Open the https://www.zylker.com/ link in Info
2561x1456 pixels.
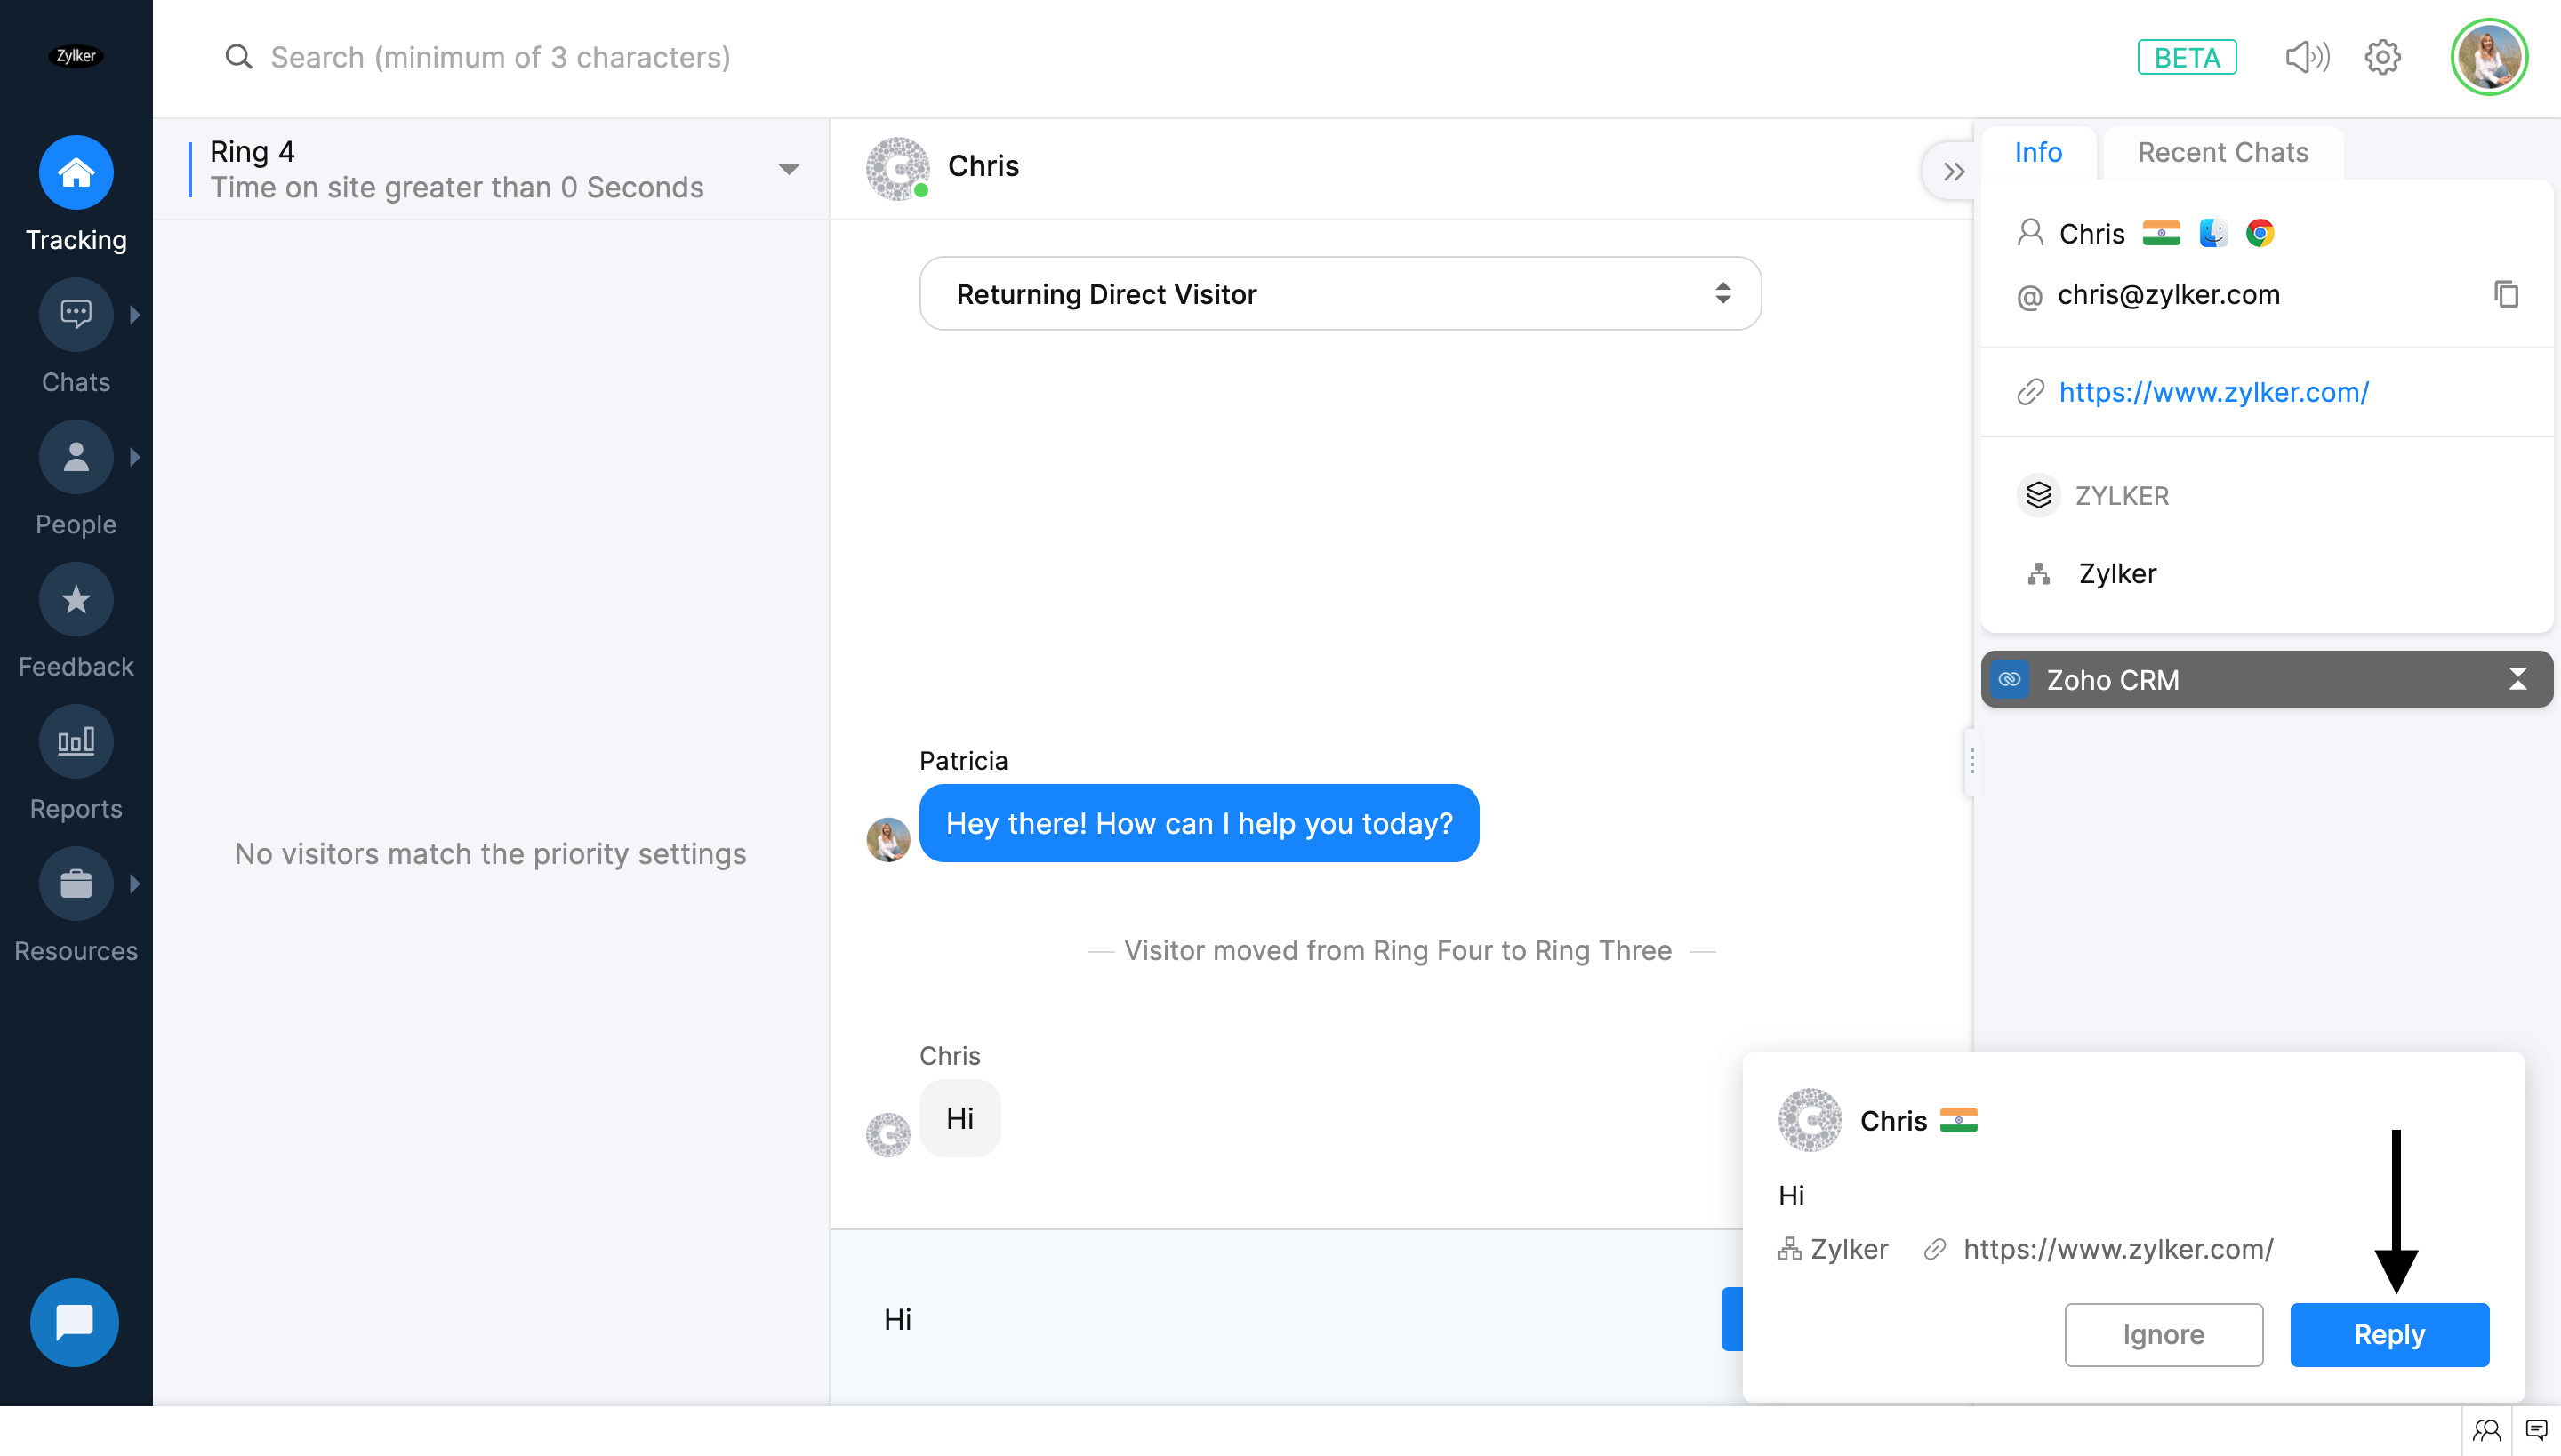click(2212, 392)
